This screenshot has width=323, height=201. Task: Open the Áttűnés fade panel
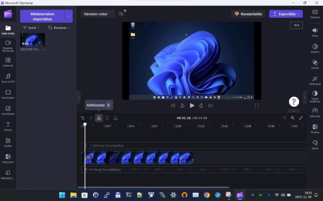tap(315, 48)
